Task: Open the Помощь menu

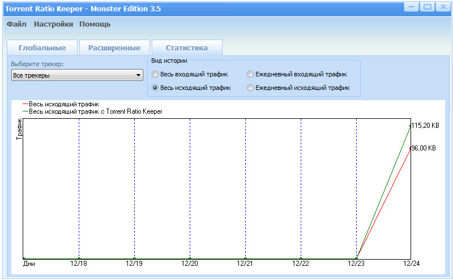Action: (x=95, y=24)
